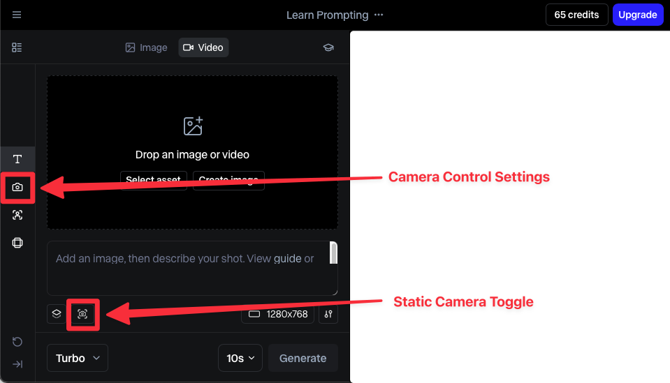This screenshot has width=670, height=383.
Task: Click the prompt description text field
Action: pyautogui.click(x=187, y=268)
